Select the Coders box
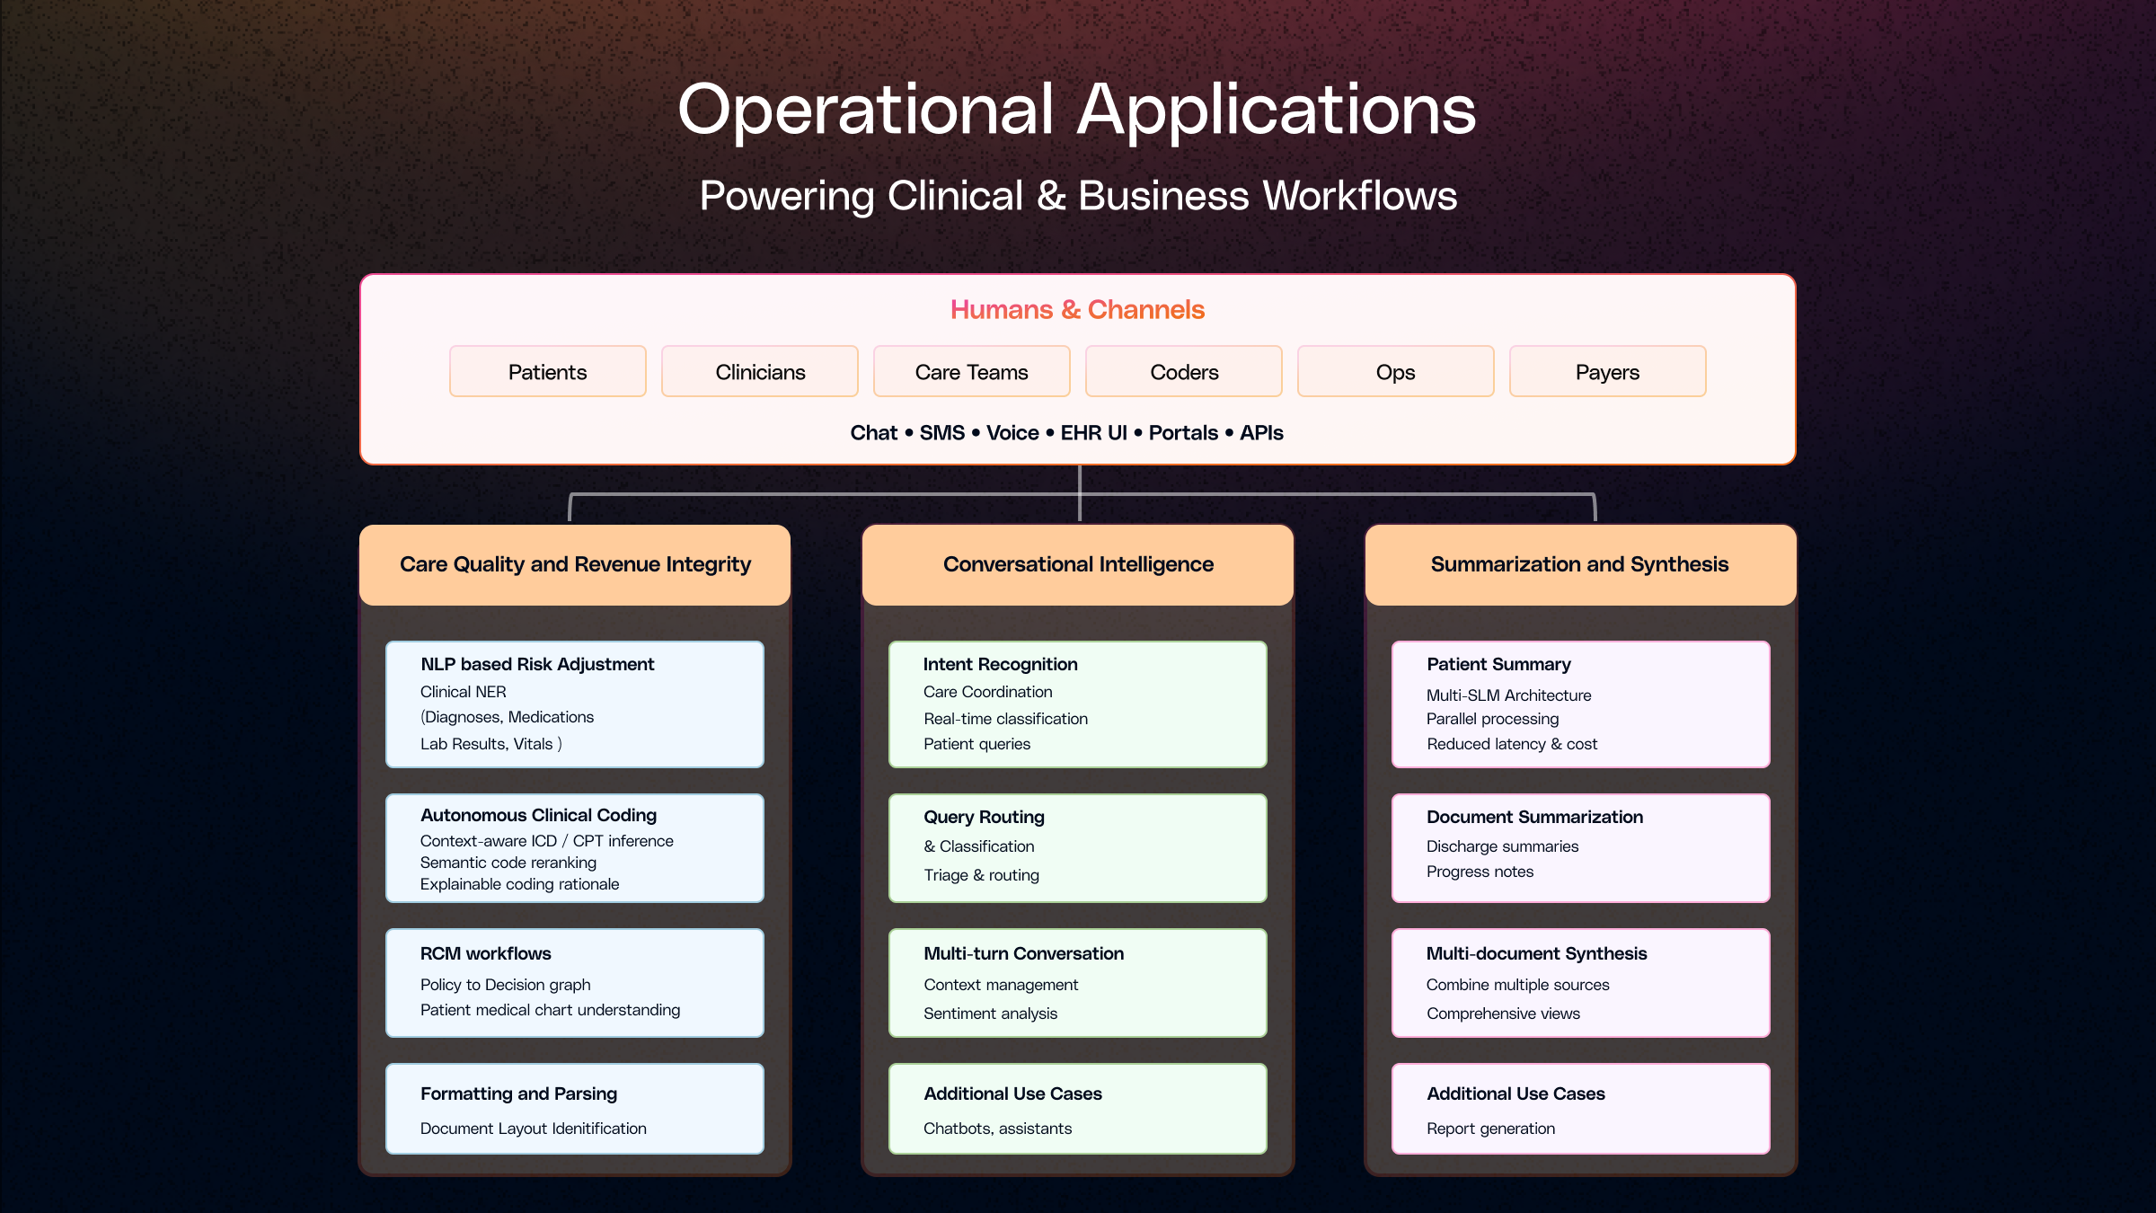 coord(1183,371)
